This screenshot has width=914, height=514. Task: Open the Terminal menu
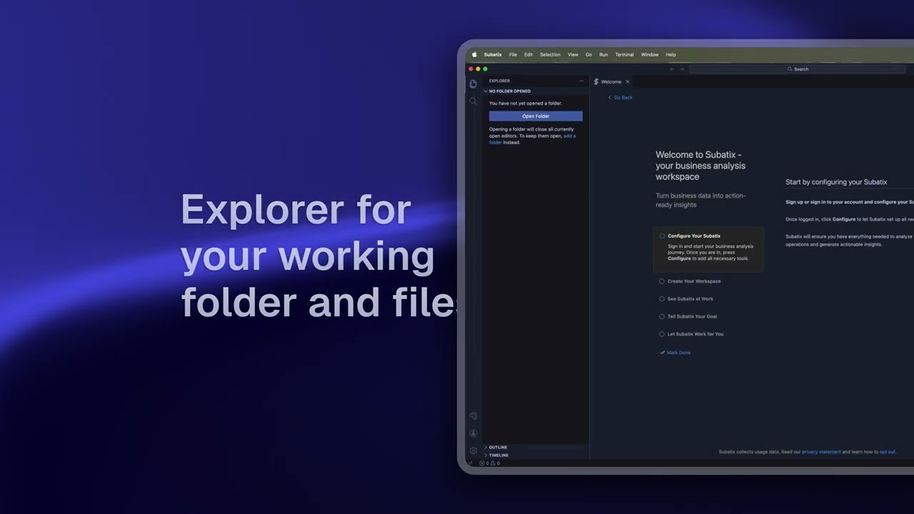[625, 54]
